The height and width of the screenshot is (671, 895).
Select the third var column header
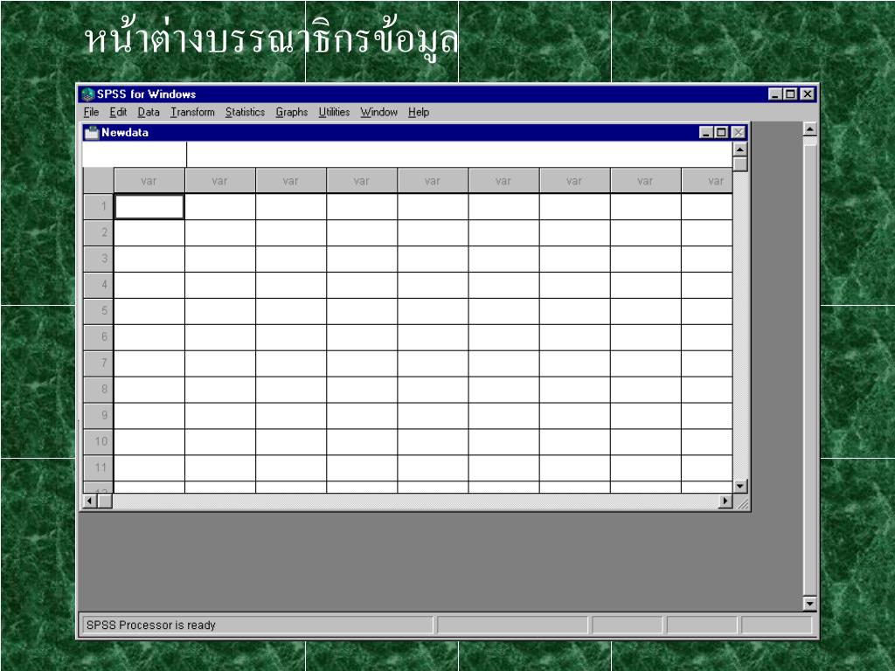290,181
